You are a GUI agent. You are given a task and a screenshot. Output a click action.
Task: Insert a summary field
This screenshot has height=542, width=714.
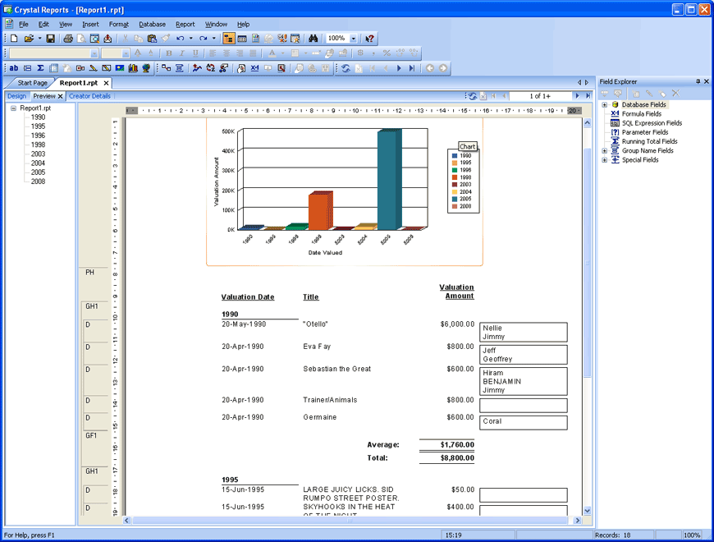pos(40,68)
